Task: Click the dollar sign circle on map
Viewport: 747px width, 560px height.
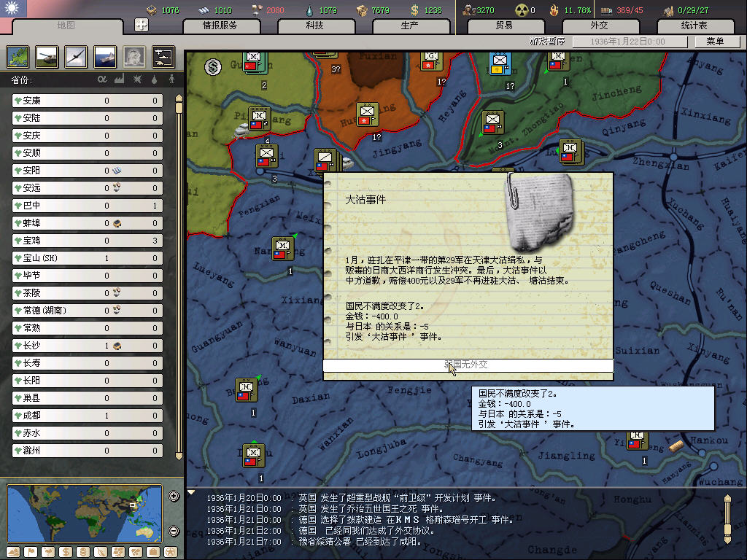Action: tap(213, 67)
